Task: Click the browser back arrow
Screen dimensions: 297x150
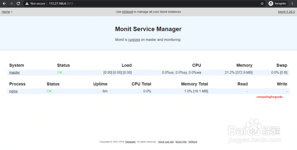Action: pos(4,3)
